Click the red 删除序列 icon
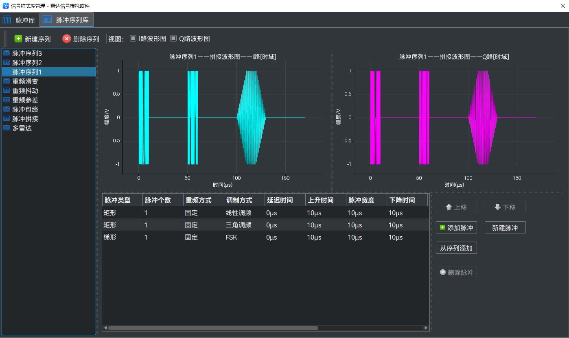 point(67,39)
